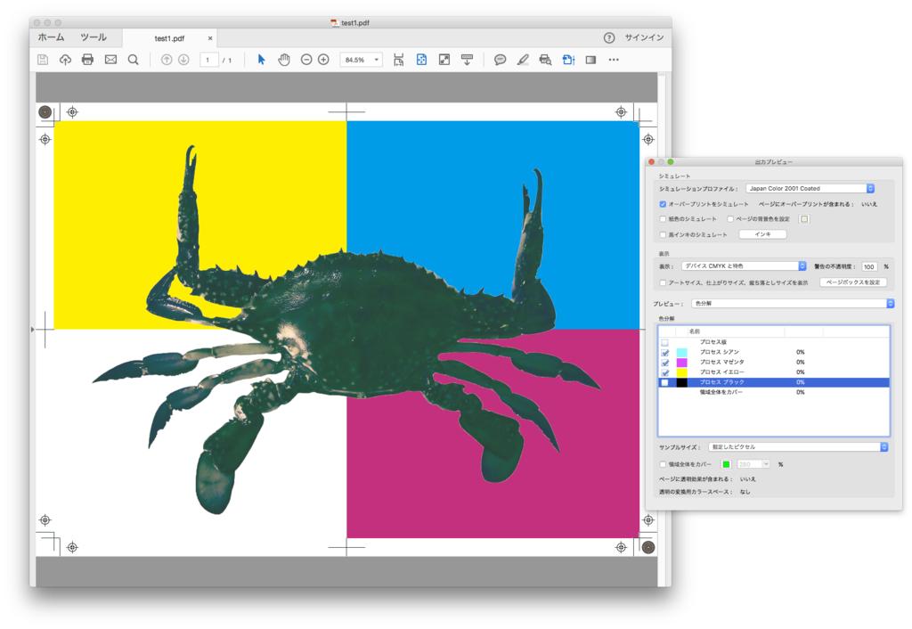Add a comment note
912x629 pixels.
coord(500,60)
